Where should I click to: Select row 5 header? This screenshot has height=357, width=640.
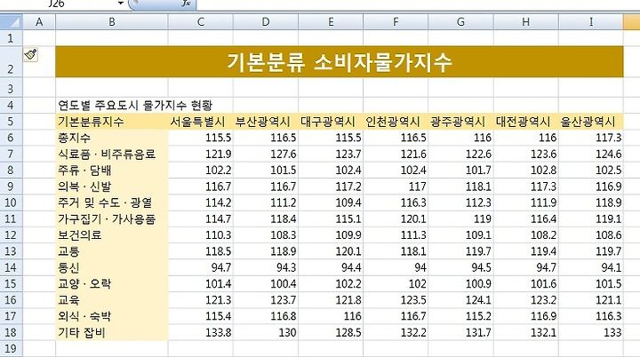(11, 121)
